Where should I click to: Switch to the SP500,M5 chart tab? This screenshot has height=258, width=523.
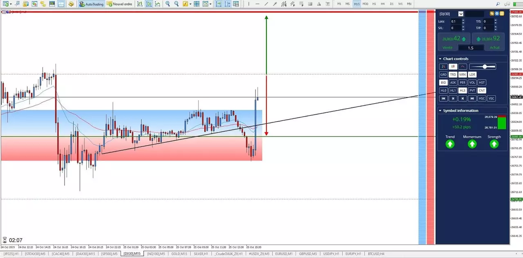tap(110, 254)
